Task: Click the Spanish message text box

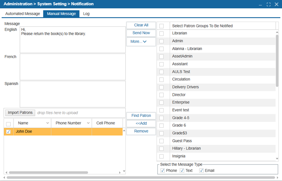Action: pos(73,94)
